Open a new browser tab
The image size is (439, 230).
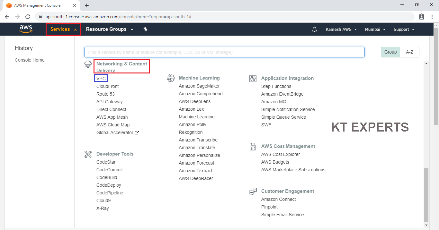pos(87,5)
